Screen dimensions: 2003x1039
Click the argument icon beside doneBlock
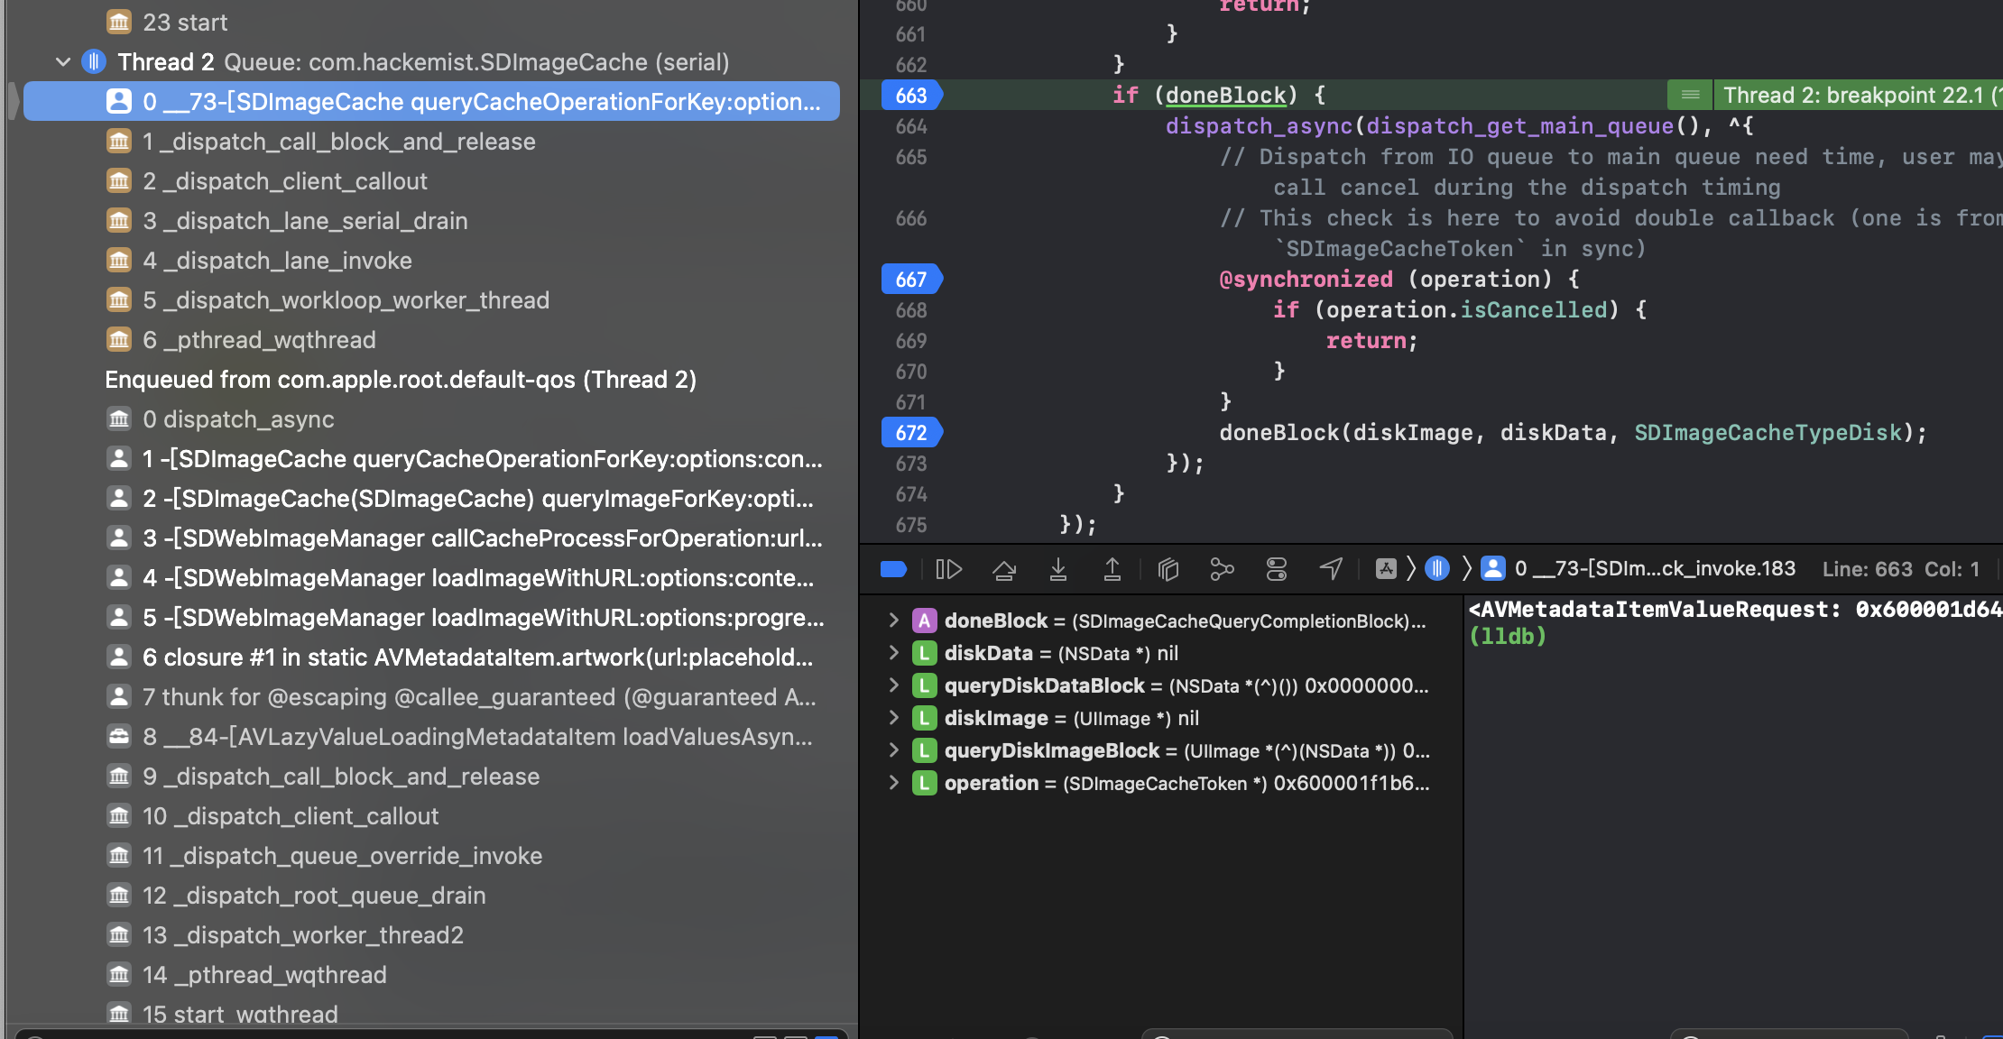click(x=924, y=621)
